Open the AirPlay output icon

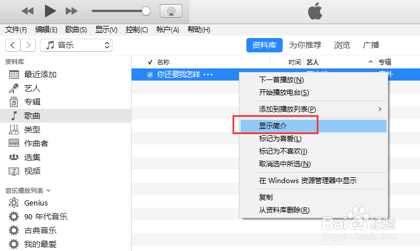click(x=171, y=11)
